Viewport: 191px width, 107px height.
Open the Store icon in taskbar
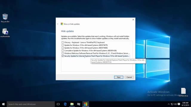click(x=79, y=104)
